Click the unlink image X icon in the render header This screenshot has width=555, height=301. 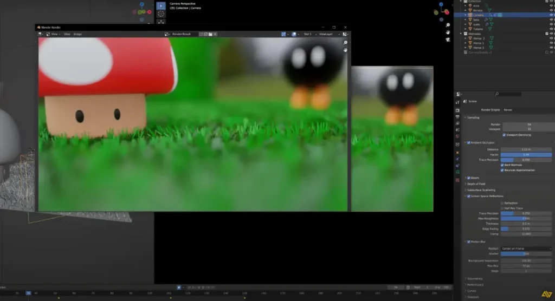point(215,34)
